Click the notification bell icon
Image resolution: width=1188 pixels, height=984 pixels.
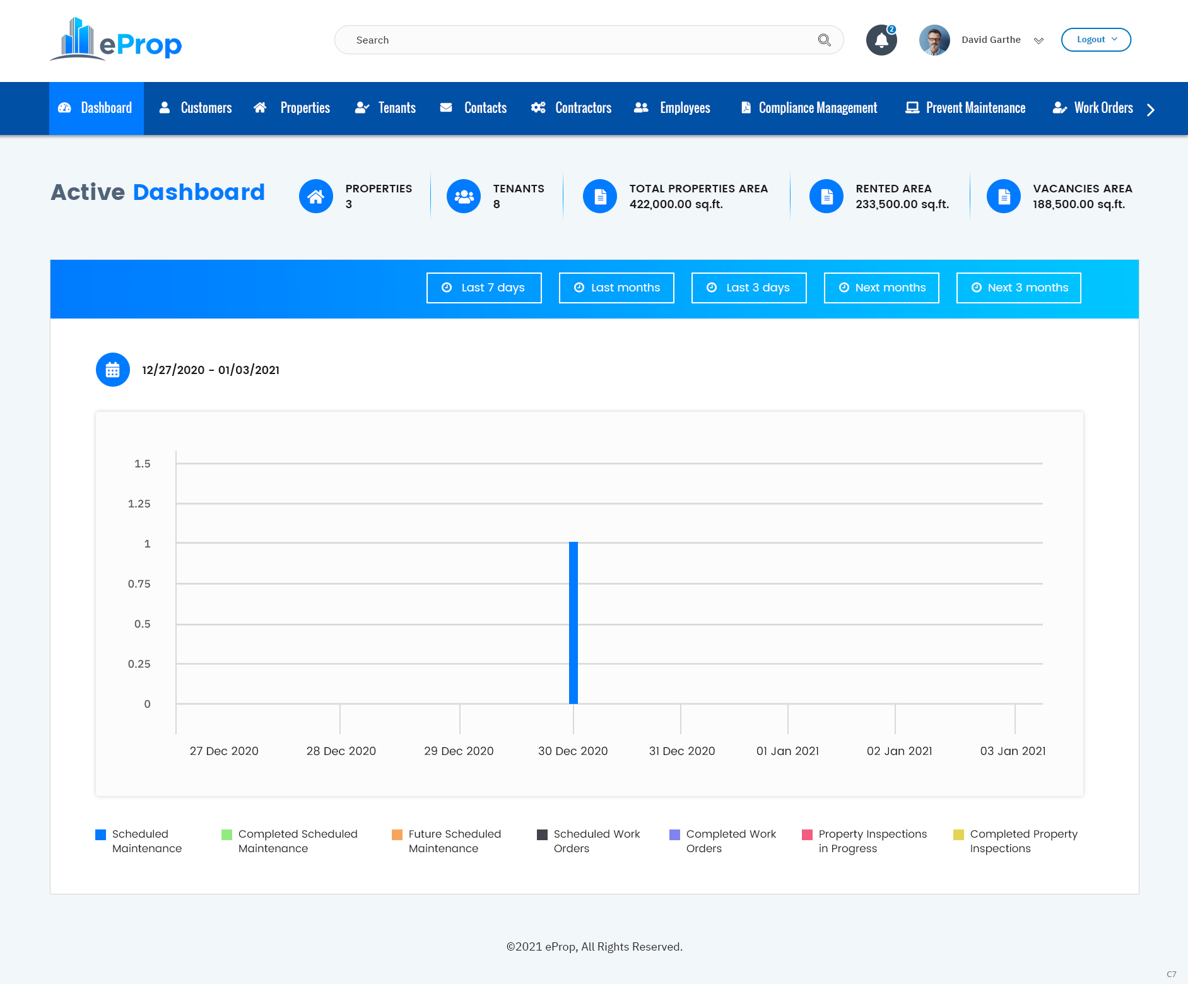[881, 40]
